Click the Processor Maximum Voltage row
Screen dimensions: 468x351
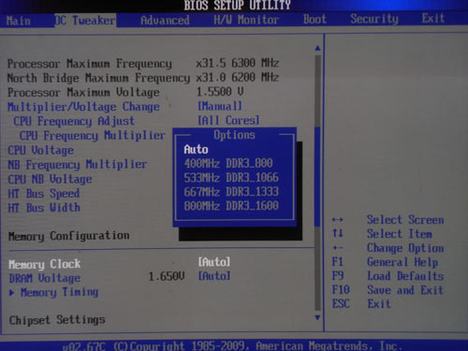point(125,92)
